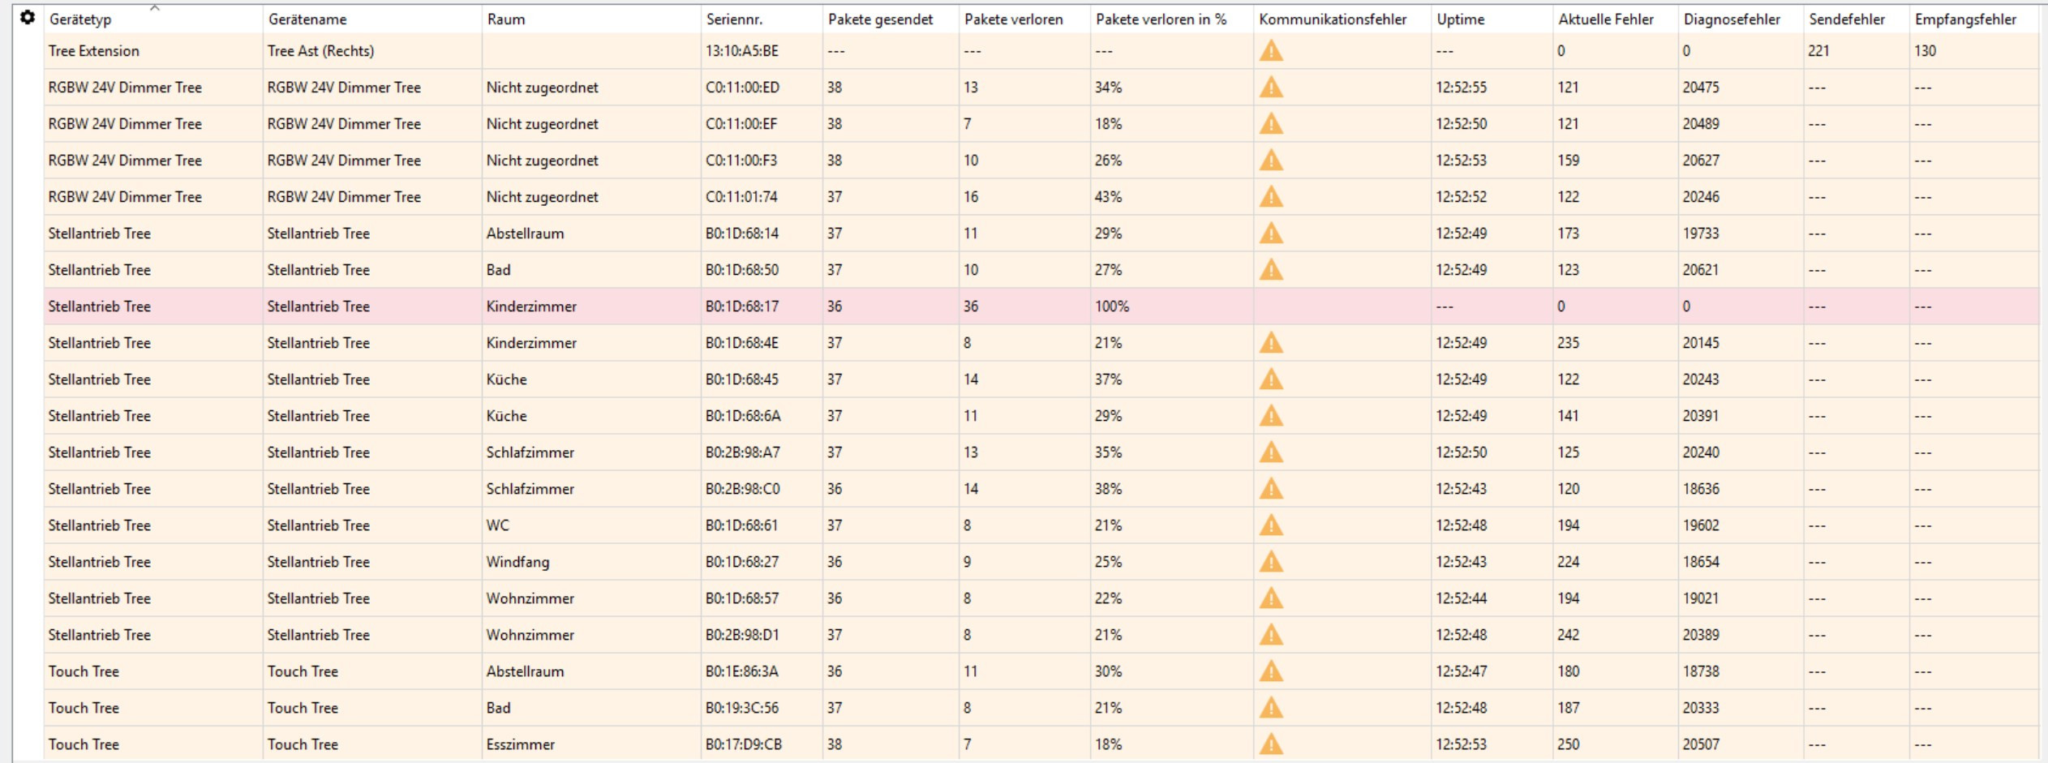Click warning icon for Stellantrieb Tree B0:1D:68:6A
Image resolution: width=2048 pixels, height=763 pixels.
click(x=1271, y=416)
